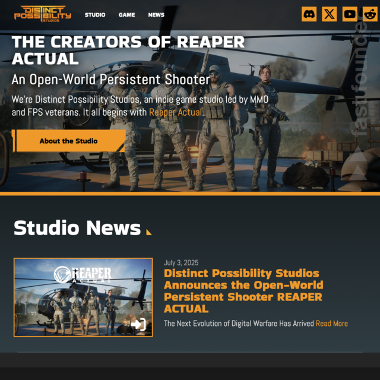This screenshot has width=380, height=380.
Task: Click the About the Studio button
Action: pos(69,141)
